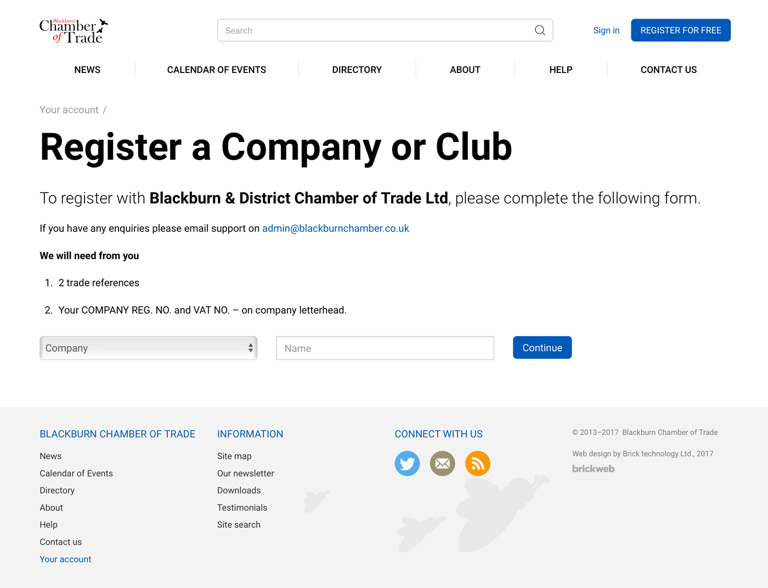Screen dimensions: 768x588
Task: Select the About navigation item
Action: [465, 70]
